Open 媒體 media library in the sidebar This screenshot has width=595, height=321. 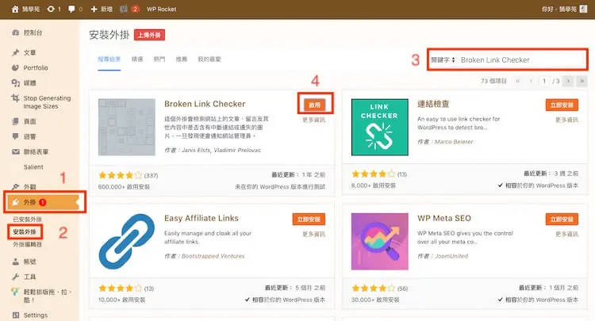(x=29, y=83)
